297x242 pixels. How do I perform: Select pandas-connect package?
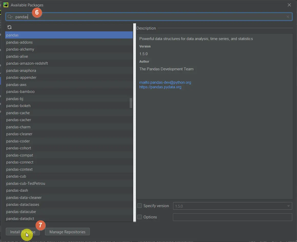click(x=69, y=162)
